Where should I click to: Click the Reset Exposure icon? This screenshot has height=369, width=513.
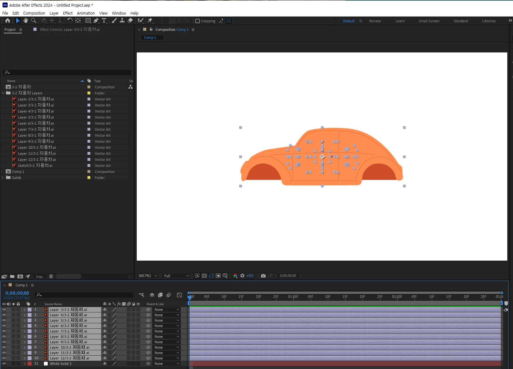[242, 276]
